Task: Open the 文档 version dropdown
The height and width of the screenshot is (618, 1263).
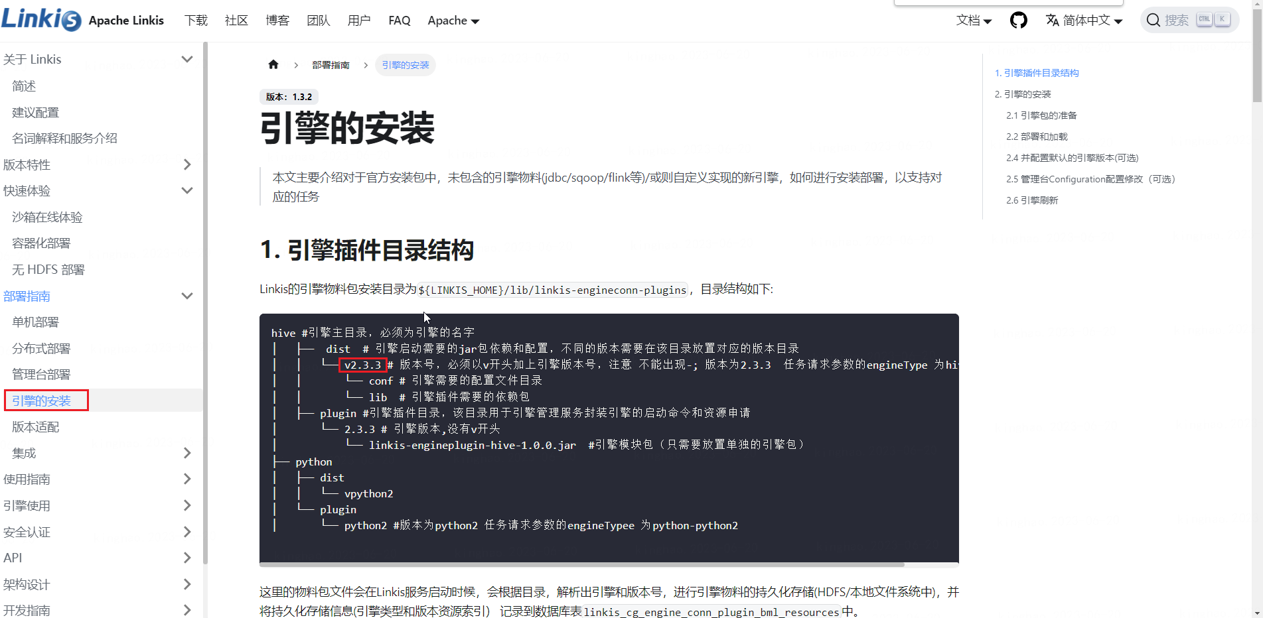Action: click(974, 21)
